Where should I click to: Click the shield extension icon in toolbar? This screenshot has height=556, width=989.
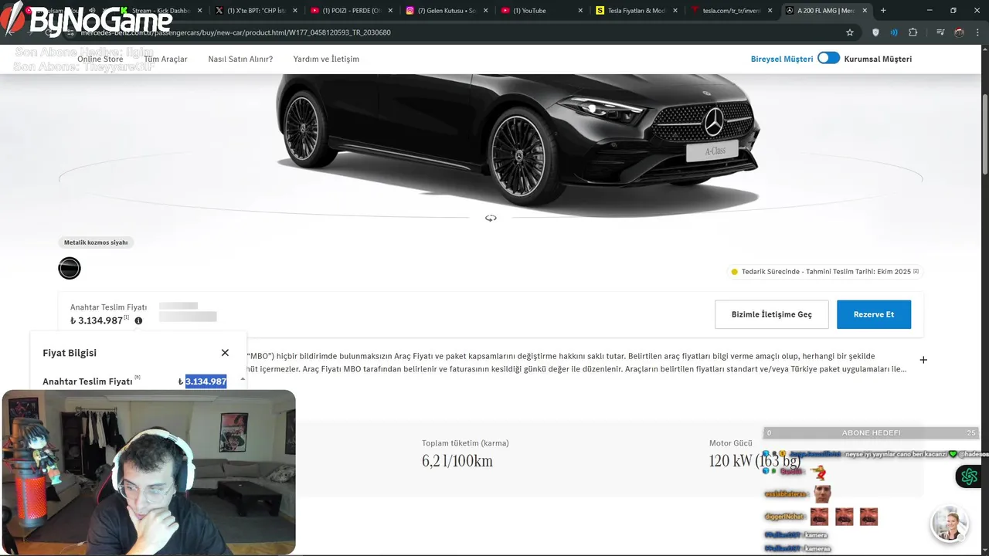coord(875,32)
